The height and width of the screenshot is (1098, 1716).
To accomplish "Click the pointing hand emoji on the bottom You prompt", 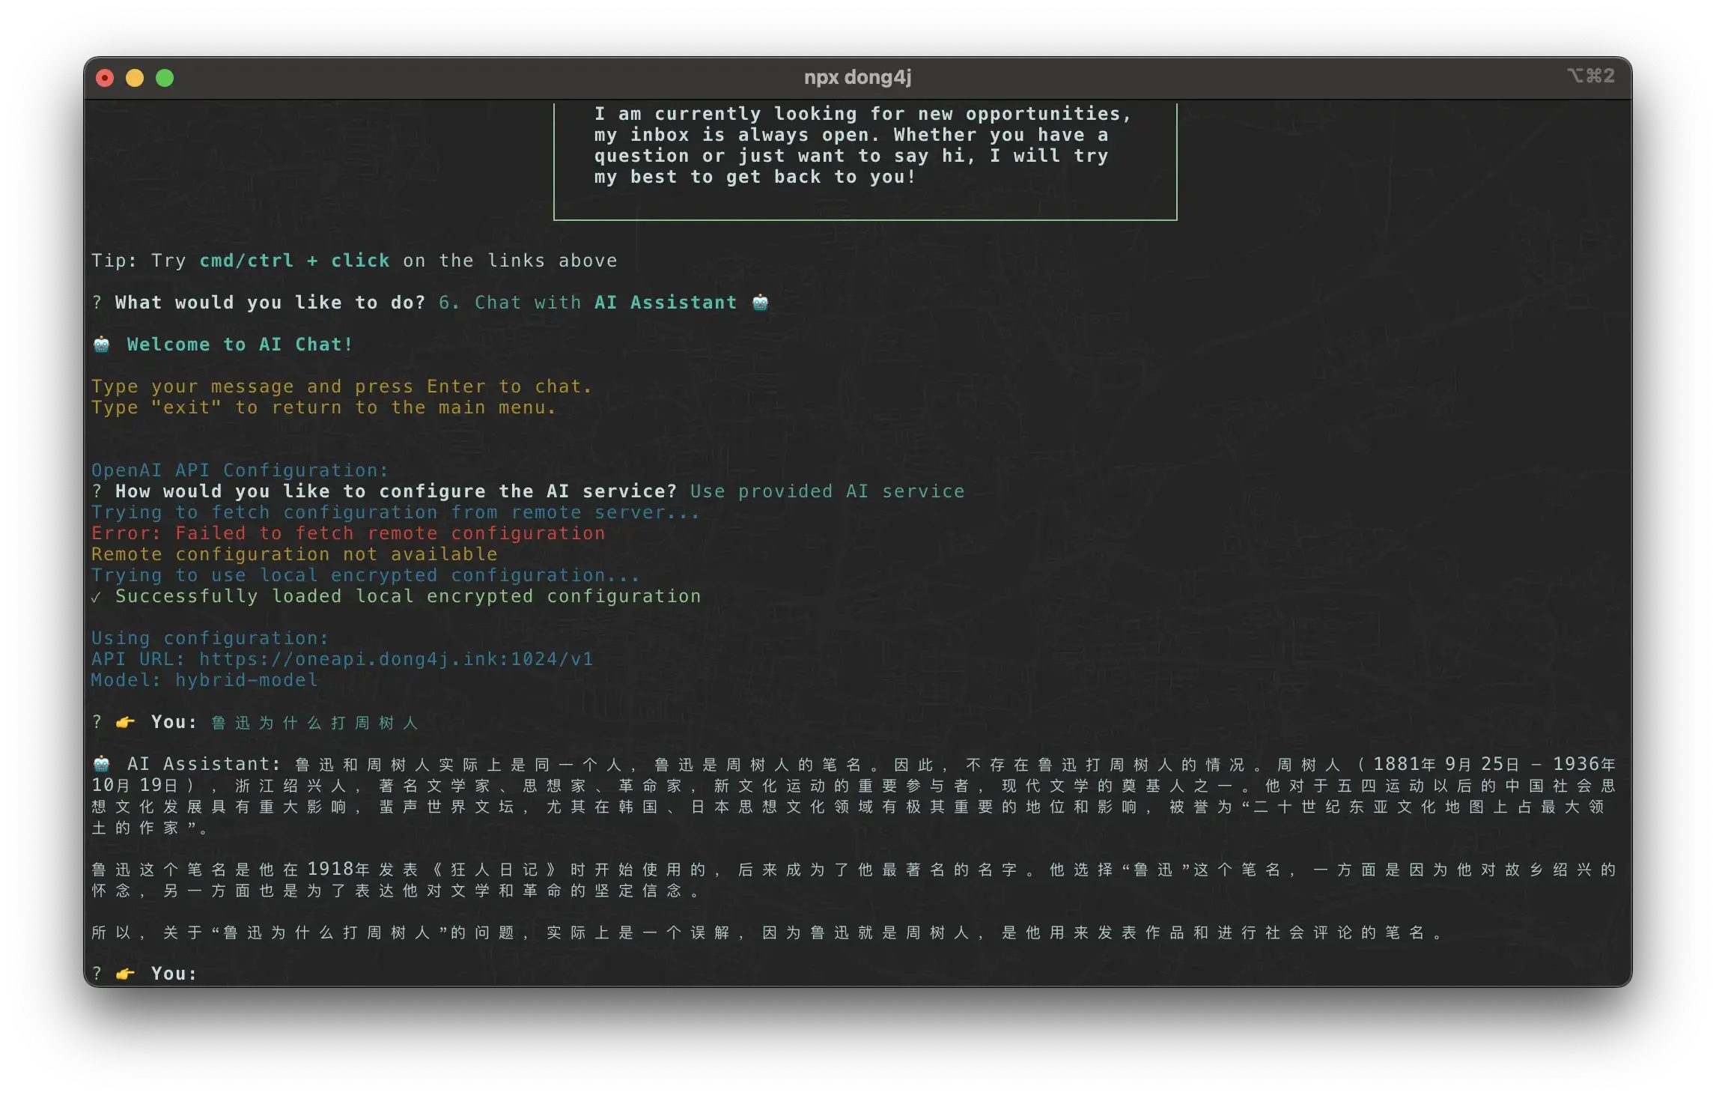I will [125, 974].
